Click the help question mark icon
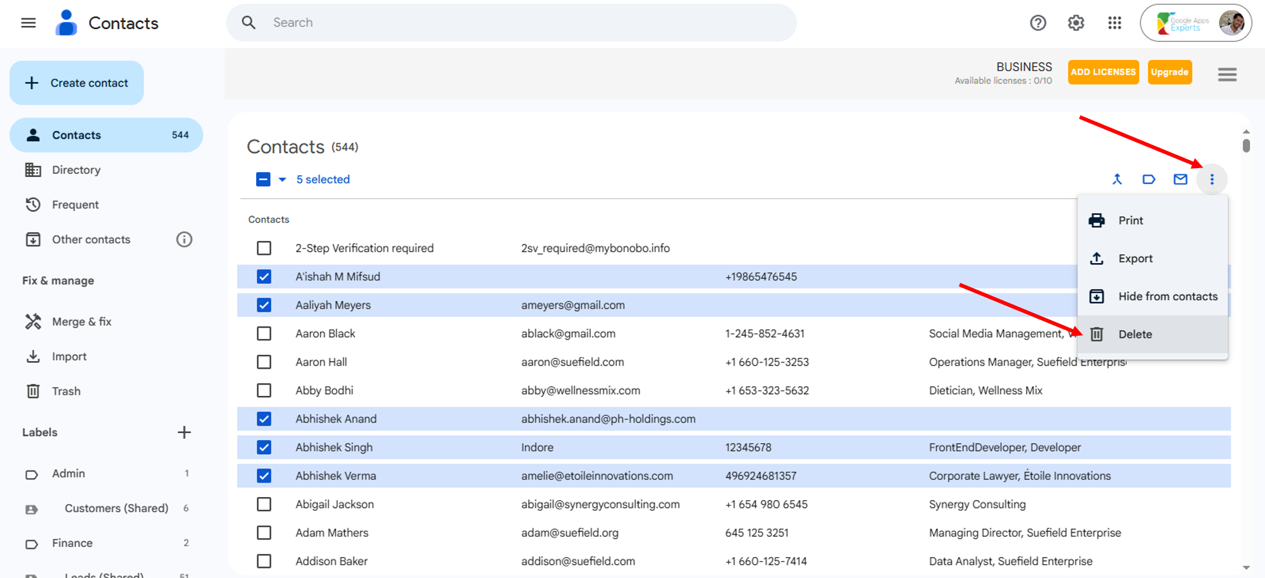 click(x=1038, y=23)
